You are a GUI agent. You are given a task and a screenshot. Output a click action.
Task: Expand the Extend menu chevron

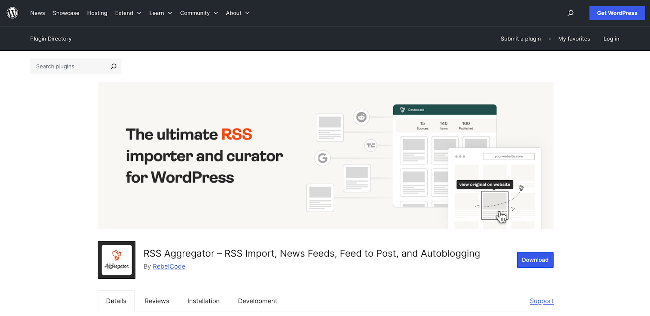[x=139, y=13]
